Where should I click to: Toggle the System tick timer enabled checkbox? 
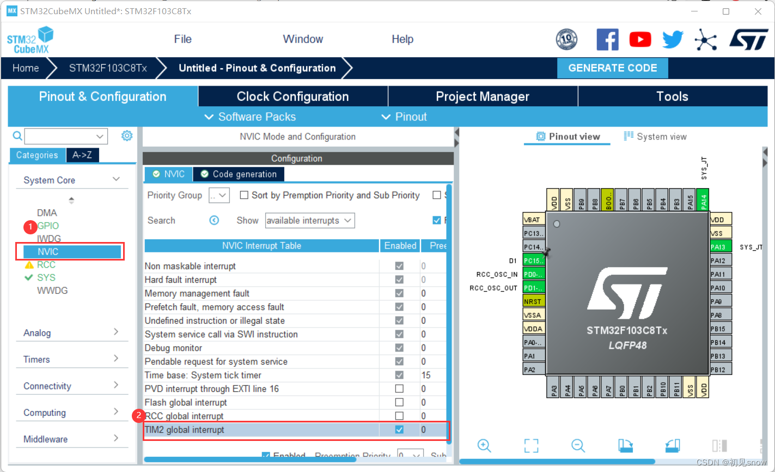coord(399,375)
